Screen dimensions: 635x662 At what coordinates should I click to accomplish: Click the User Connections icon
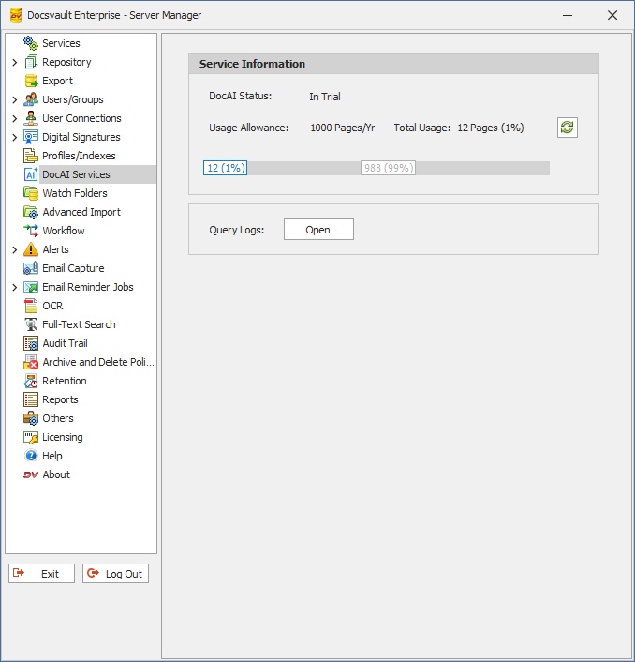30,118
